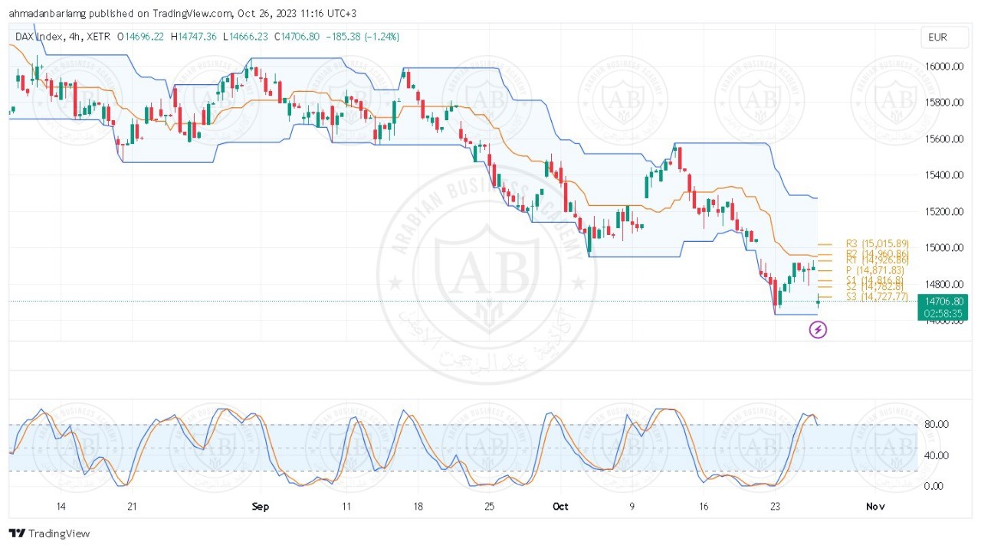981x548 pixels.
Task: Click the Sep date label on the time axis
Action: pyautogui.click(x=261, y=507)
